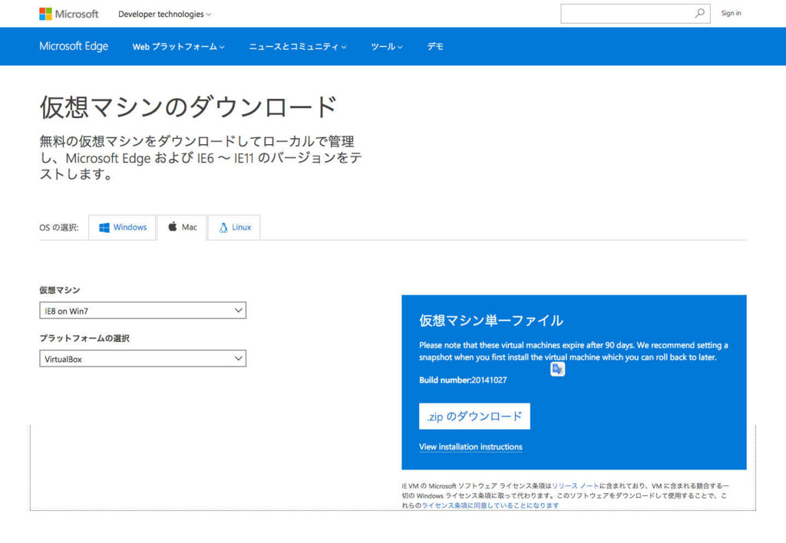
Task: Click the .zip のダウンロード button
Action: pos(474,416)
